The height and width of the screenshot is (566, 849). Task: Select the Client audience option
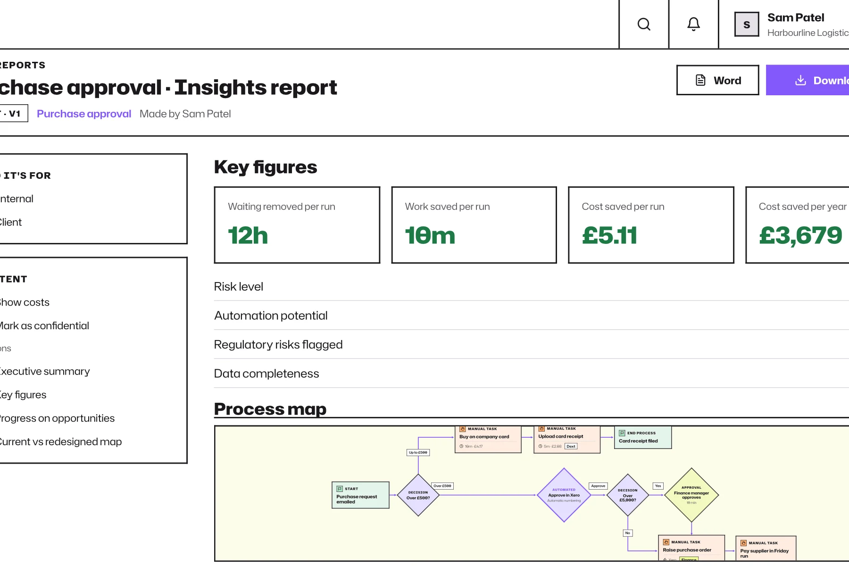tap(11, 222)
